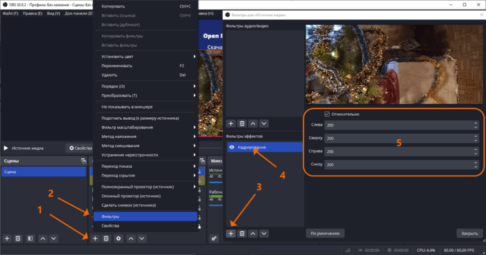This screenshot has width=486, height=255.
Task: Add an audio/video filter with plus icon
Action: pyautogui.click(x=231, y=124)
